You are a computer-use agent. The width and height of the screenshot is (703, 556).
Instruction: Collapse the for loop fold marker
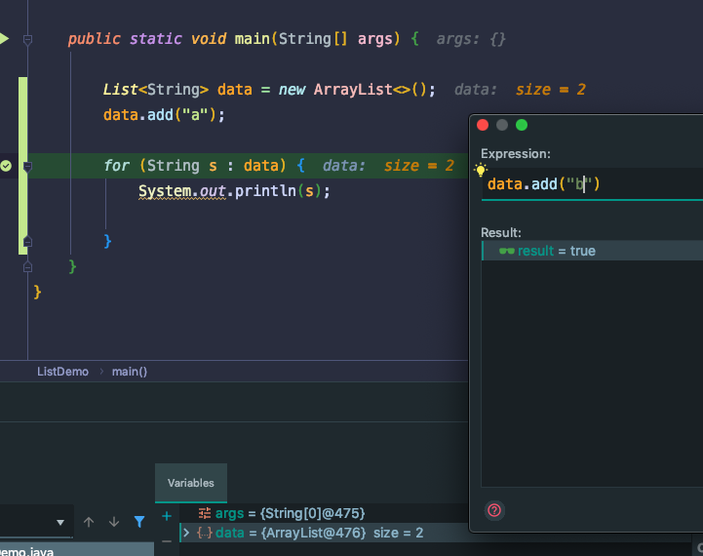(x=27, y=167)
